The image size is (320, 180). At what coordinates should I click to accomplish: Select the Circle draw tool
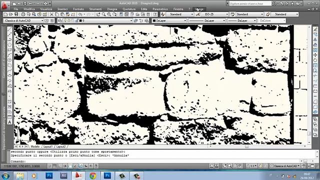[9, 60]
